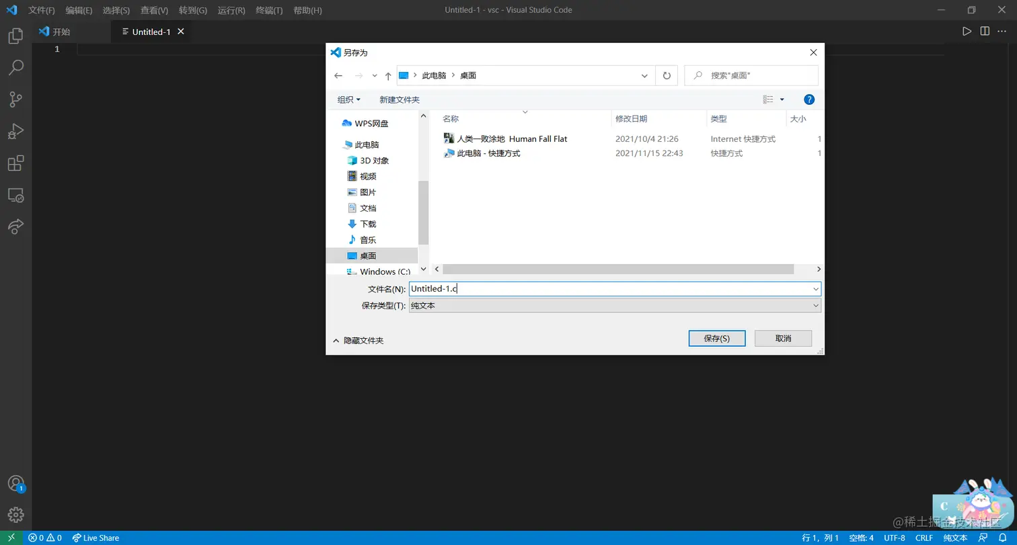Go up one folder level

(388, 76)
